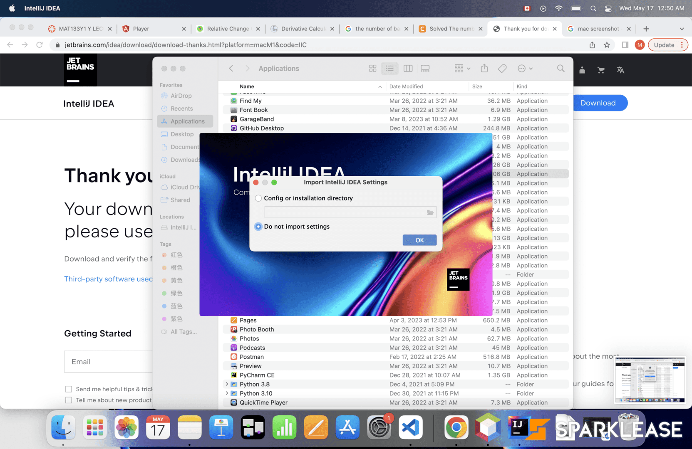Click the blue Download button

[600, 103]
